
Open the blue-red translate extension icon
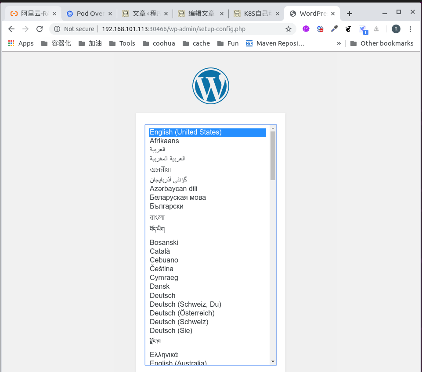pyautogui.click(x=320, y=29)
